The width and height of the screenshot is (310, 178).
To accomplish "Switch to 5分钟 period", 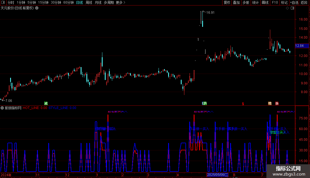I will [32, 2].
